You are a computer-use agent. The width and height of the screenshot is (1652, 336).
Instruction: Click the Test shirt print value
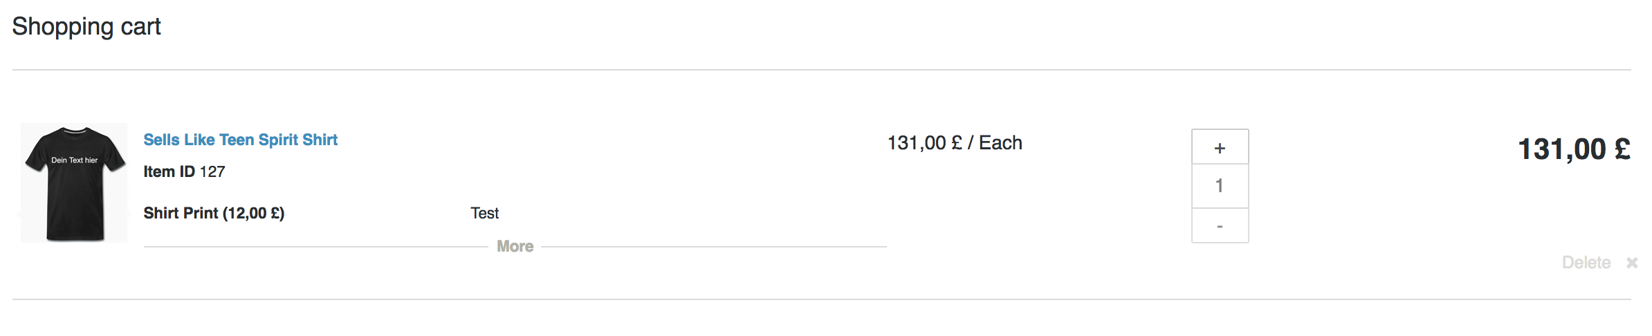(484, 213)
